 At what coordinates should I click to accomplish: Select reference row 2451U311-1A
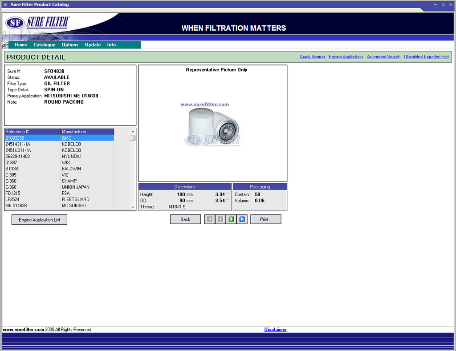[59, 150]
